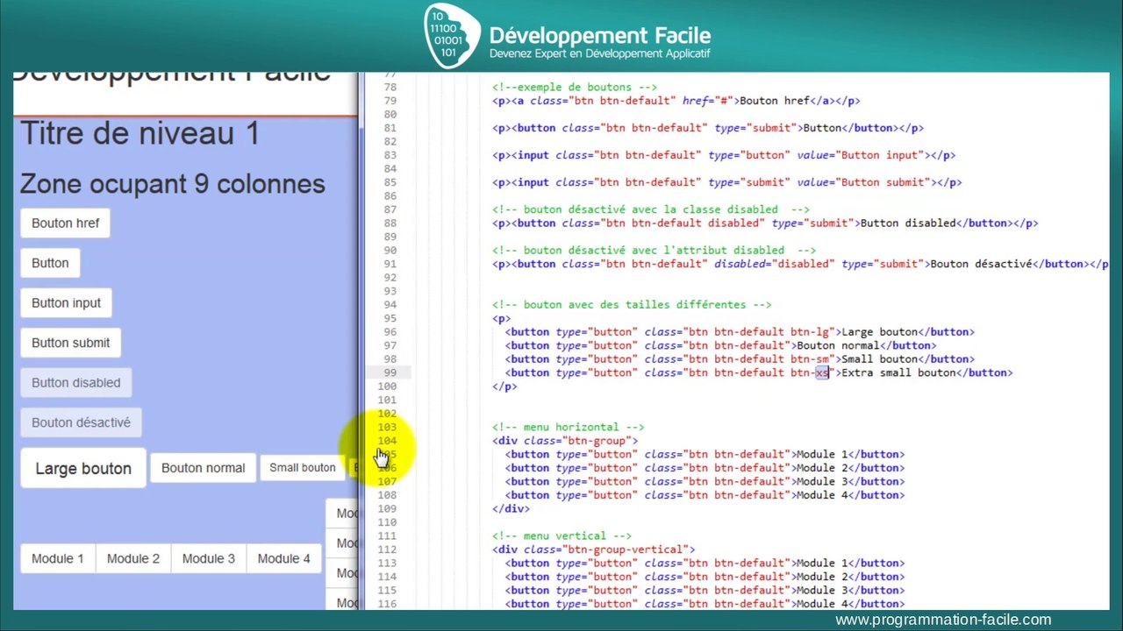Open the www.programmation-facile.com link

click(x=943, y=620)
